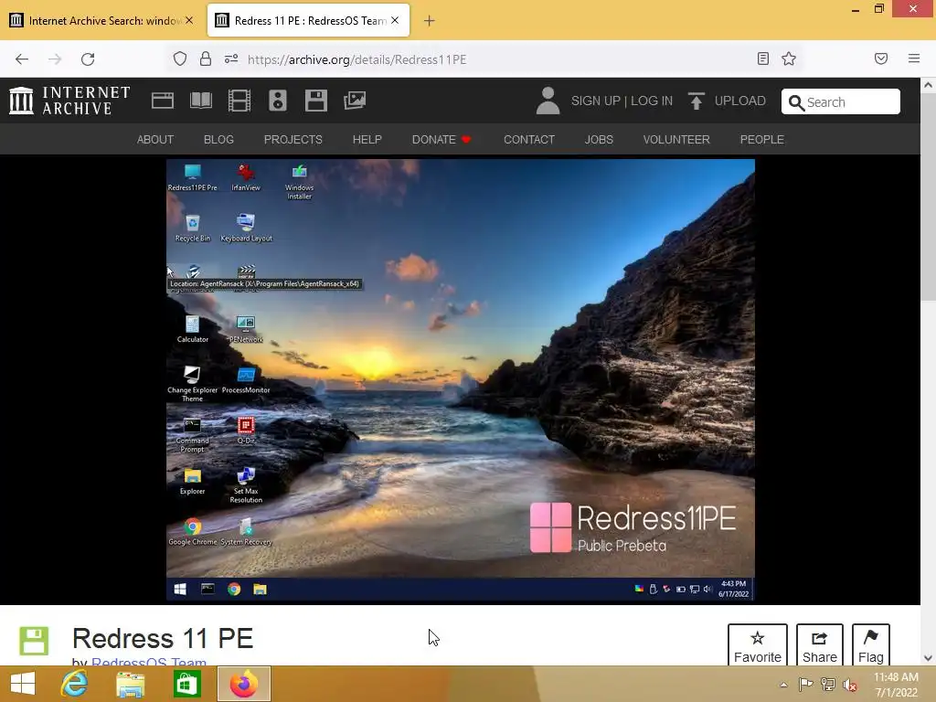Screen dimensions: 936x702
Task: Open tracking protection shield icon
Action: (180, 59)
